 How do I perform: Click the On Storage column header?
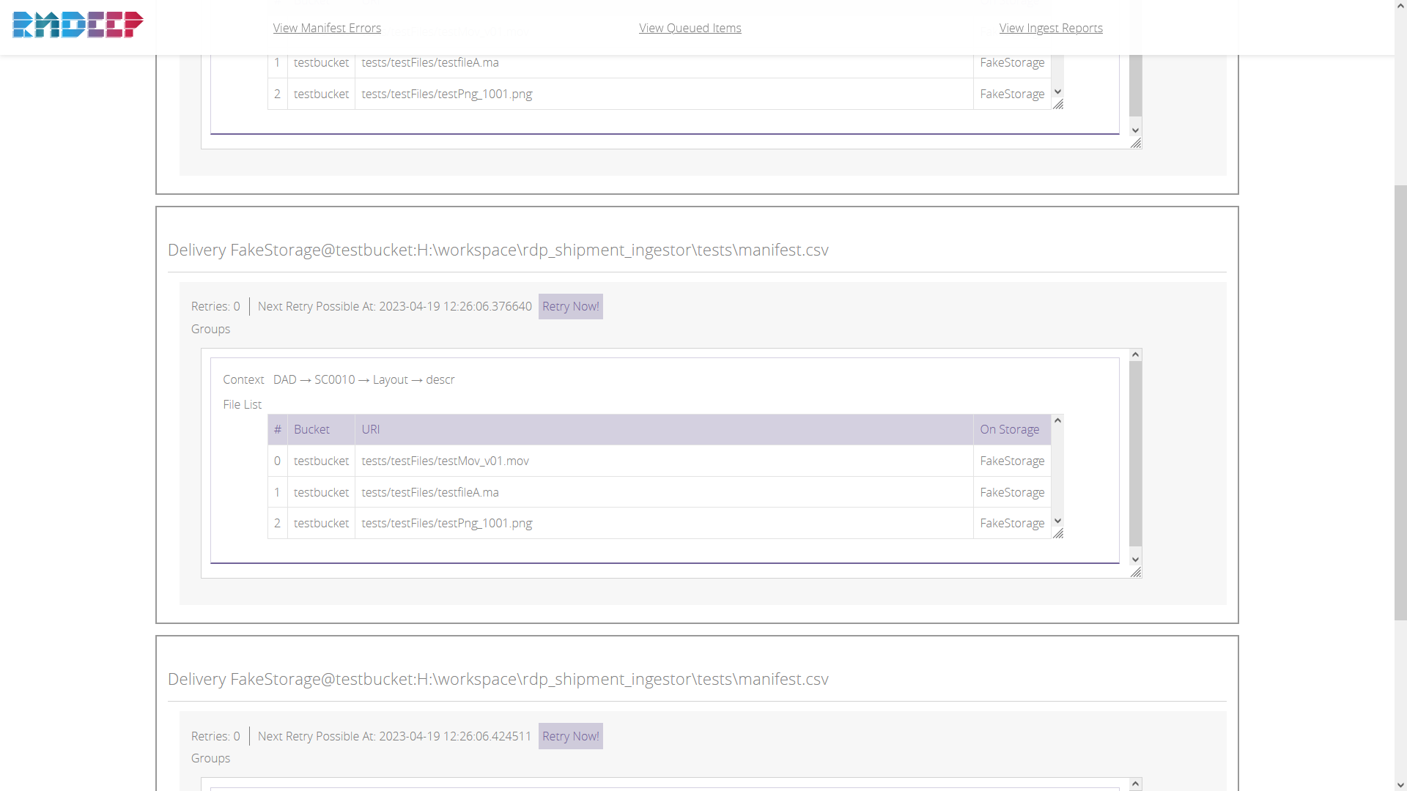(x=1011, y=430)
